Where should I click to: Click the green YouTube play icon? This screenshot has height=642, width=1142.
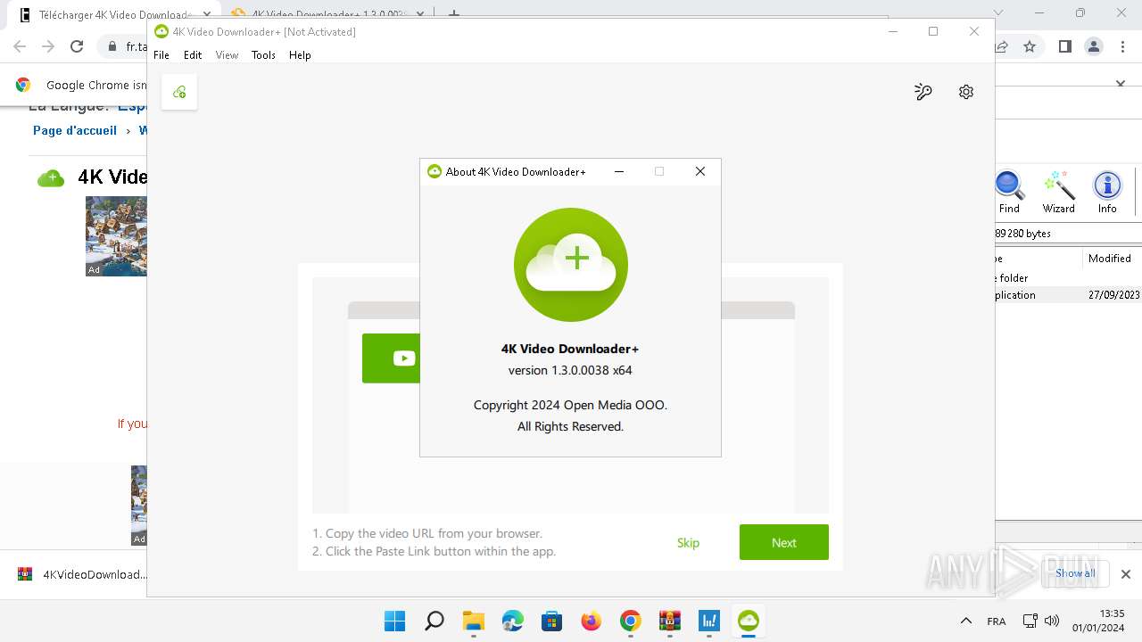point(404,358)
